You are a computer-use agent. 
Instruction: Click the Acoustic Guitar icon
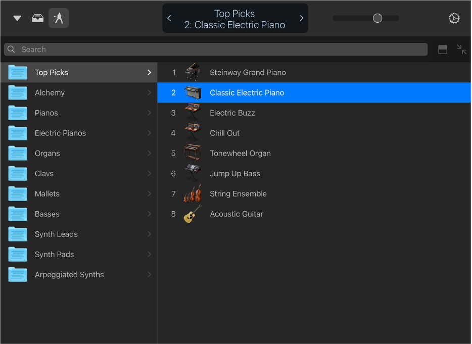pos(193,214)
